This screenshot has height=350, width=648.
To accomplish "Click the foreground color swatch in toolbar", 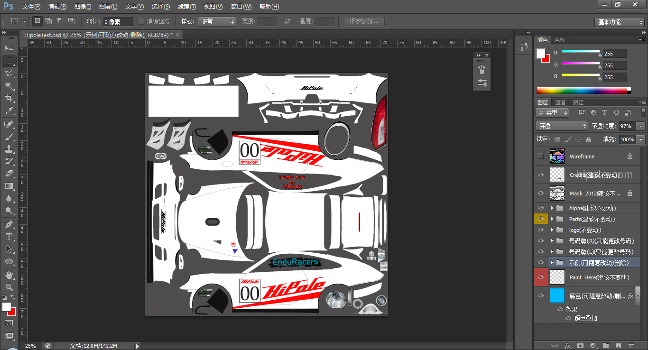I will point(6,306).
